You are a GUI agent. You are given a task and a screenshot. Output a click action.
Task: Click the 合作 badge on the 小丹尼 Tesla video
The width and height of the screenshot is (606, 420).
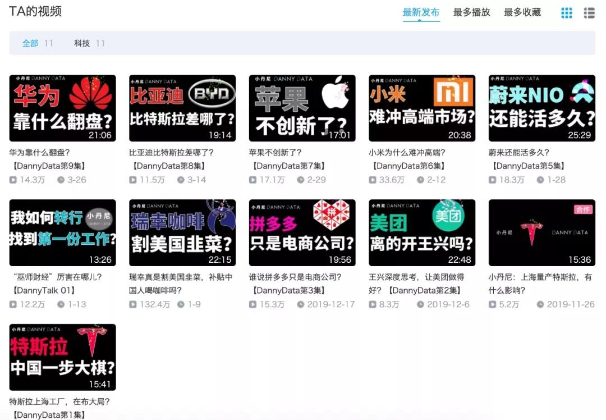tap(582, 209)
